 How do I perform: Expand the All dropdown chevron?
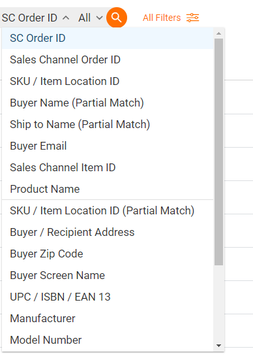pyautogui.click(x=99, y=18)
